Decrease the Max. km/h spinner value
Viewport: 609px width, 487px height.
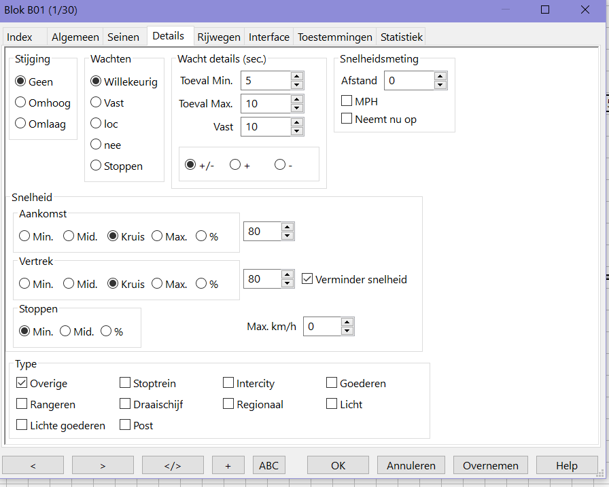pyautogui.click(x=347, y=331)
